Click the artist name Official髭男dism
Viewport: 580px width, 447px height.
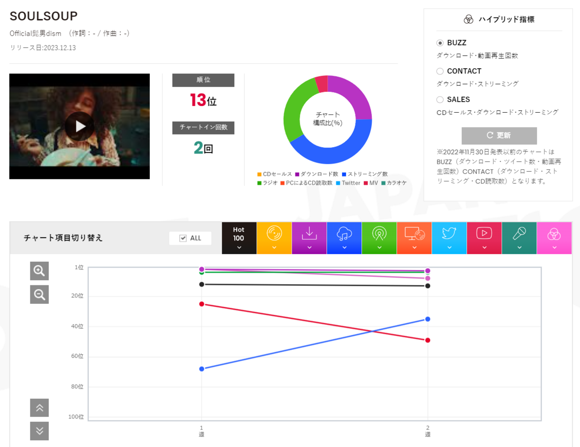35,33
